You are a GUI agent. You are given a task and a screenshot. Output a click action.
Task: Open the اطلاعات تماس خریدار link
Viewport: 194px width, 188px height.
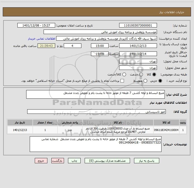pyautogui.click(x=42, y=39)
